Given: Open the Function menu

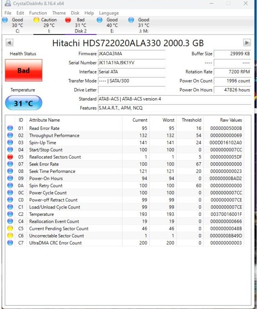Looking at the screenshot, I should [38, 13].
